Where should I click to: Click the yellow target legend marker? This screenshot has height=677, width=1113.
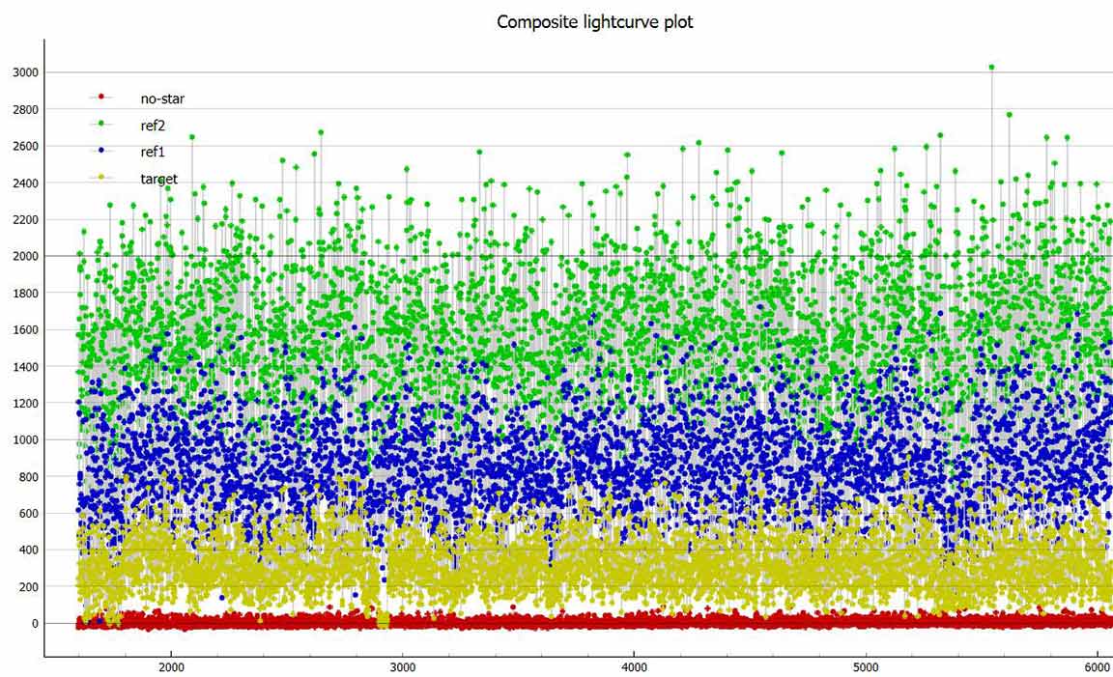(x=100, y=179)
